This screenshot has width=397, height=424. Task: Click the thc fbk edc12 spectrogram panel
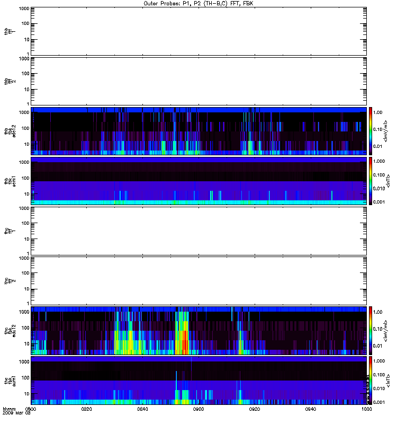point(199,331)
